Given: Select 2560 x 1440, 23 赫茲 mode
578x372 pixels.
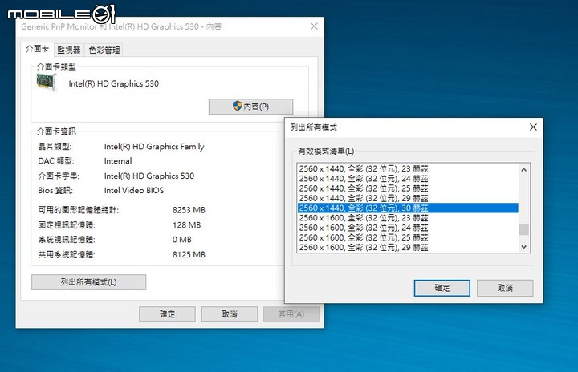Looking at the screenshot, I should pyautogui.click(x=408, y=168).
